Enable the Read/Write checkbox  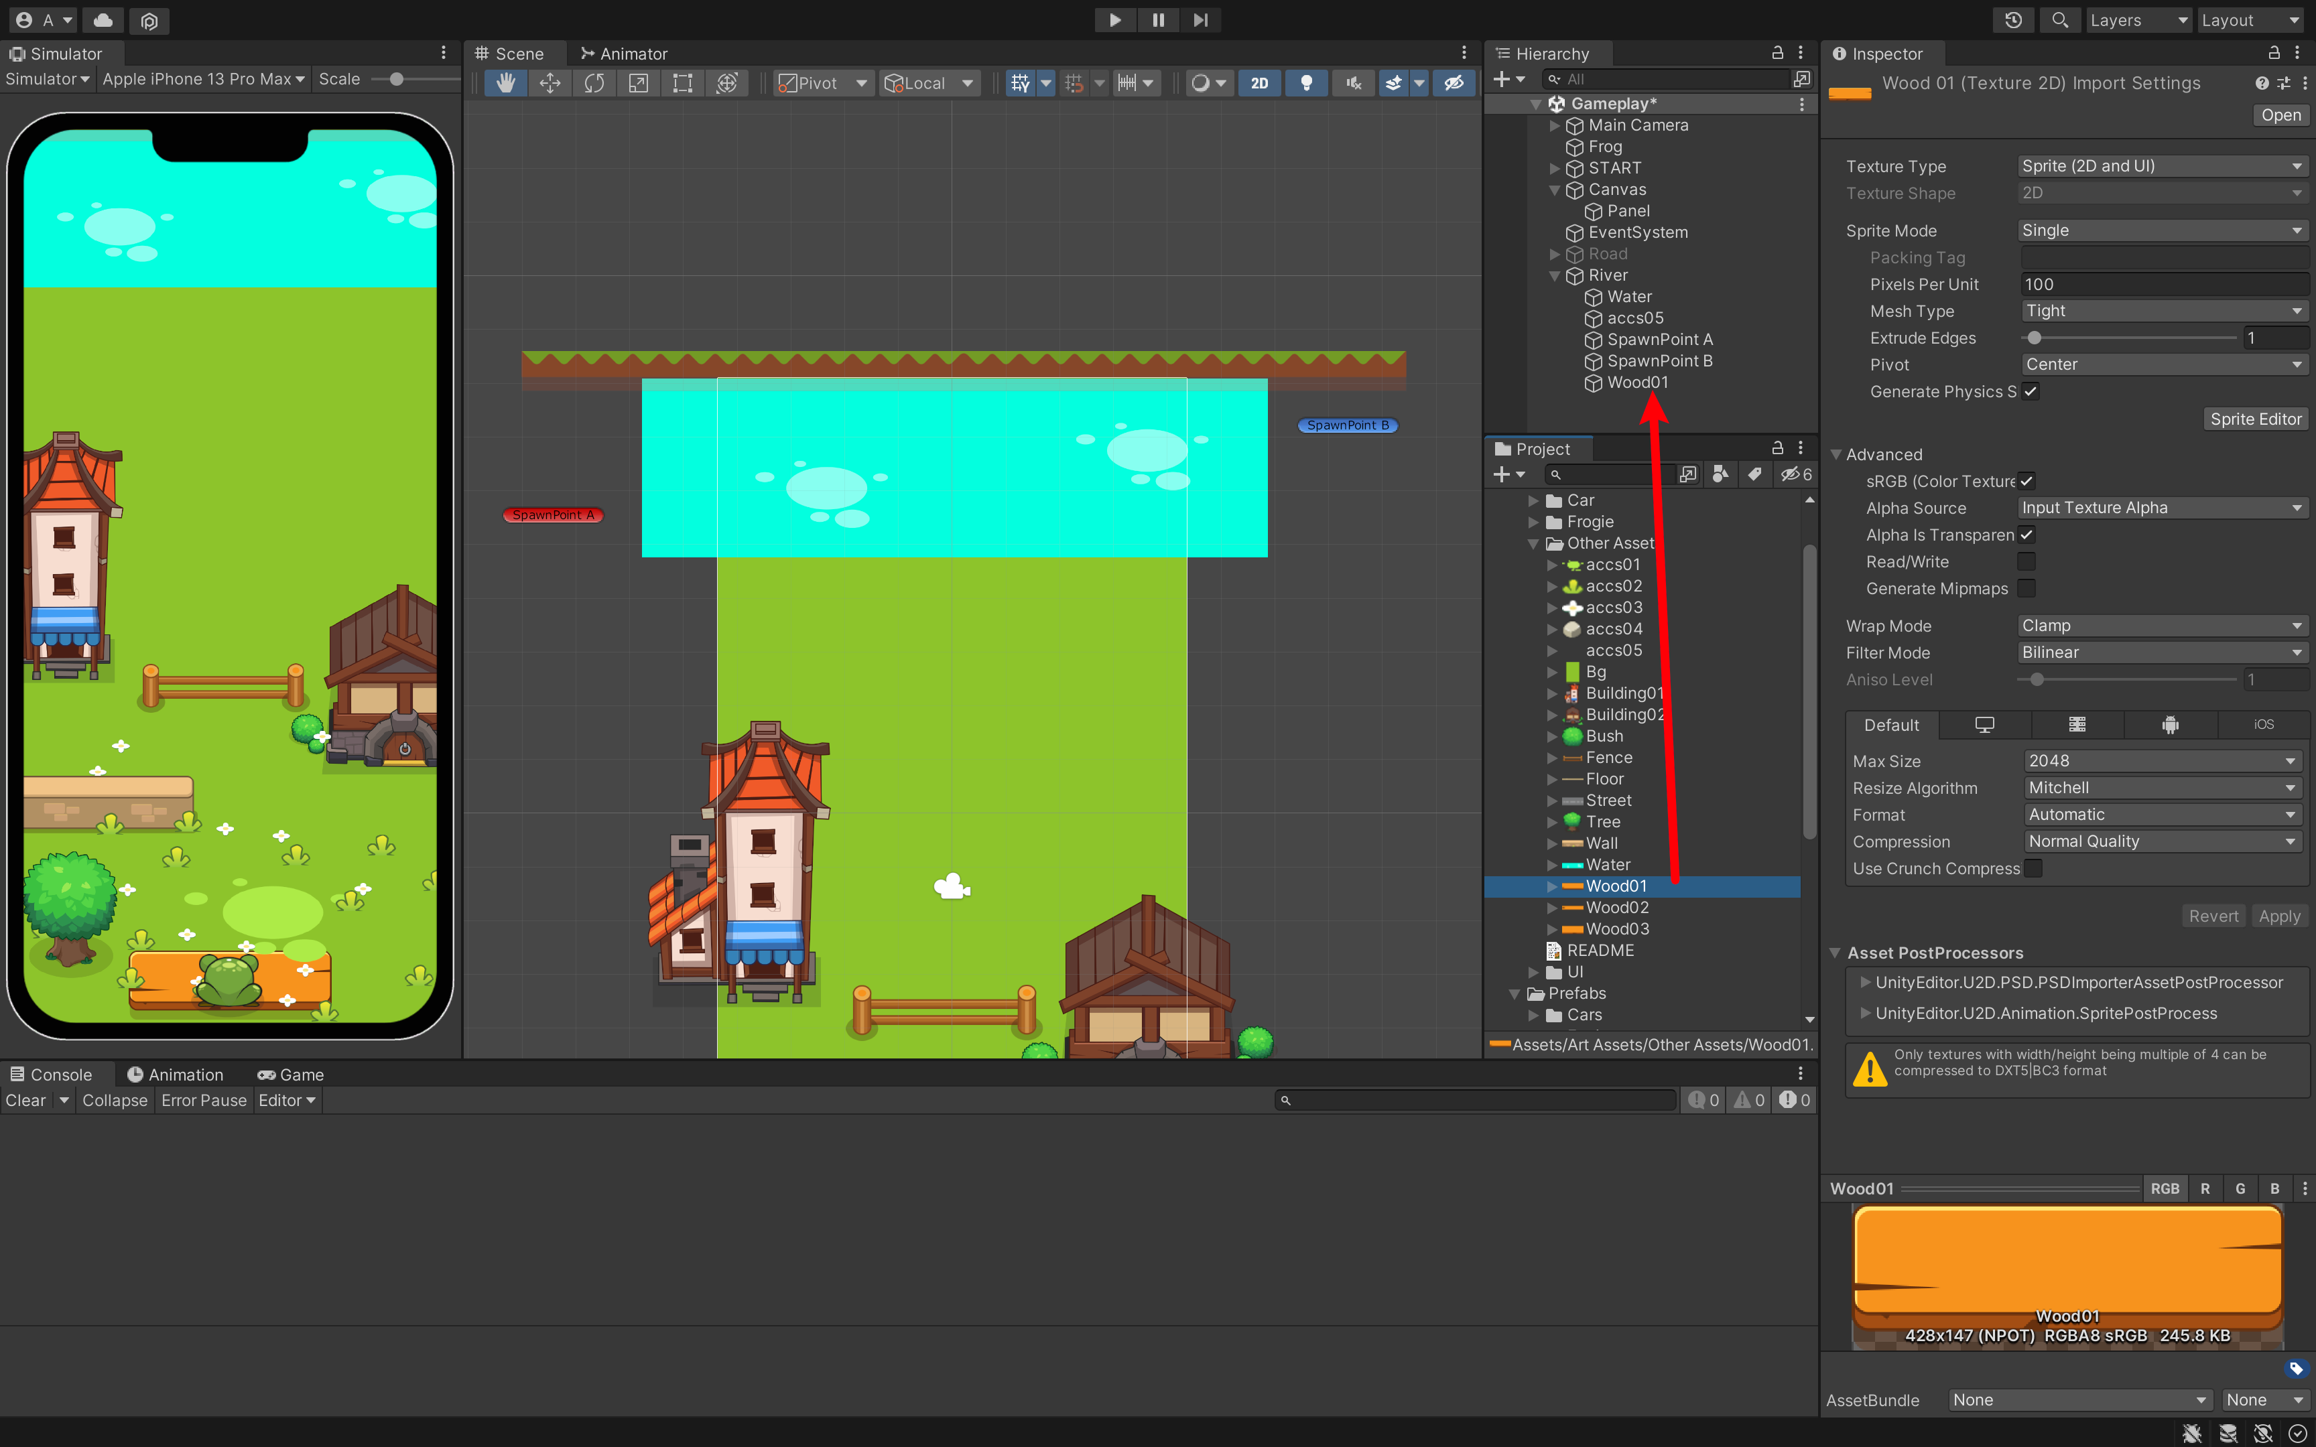click(x=2026, y=562)
